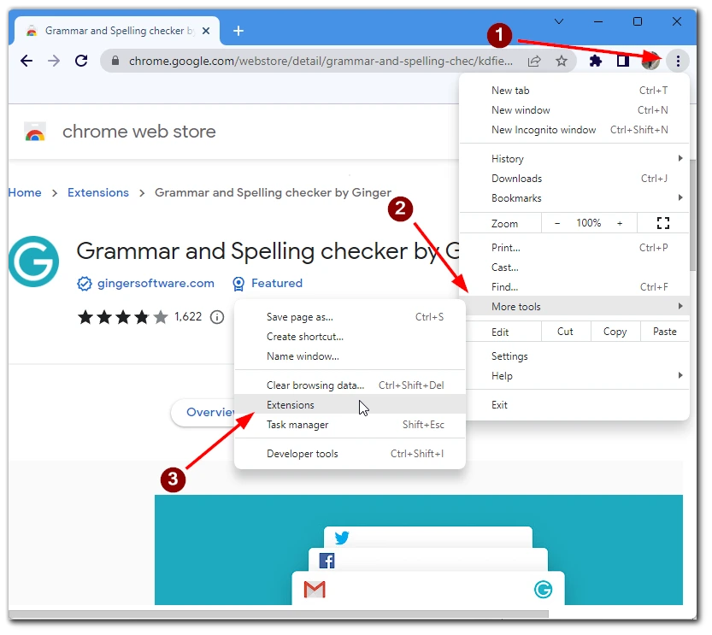Open Extensions from More tools submenu

[x=350, y=405]
